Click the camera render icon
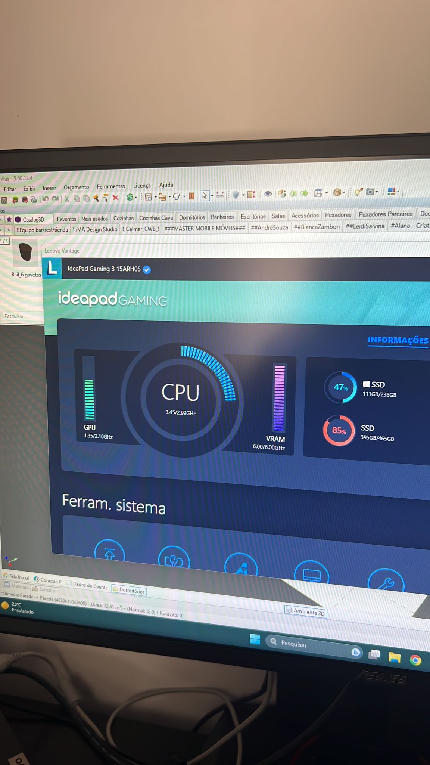Image resolution: width=430 pixels, height=765 pixels. [370, 192]
